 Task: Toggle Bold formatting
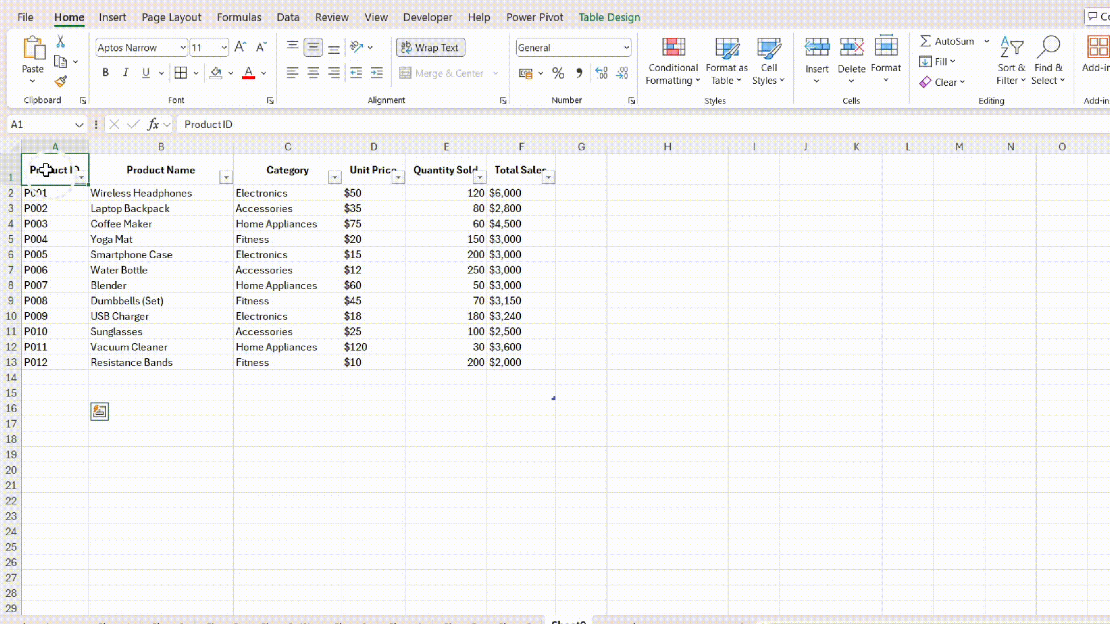point(105,73)
